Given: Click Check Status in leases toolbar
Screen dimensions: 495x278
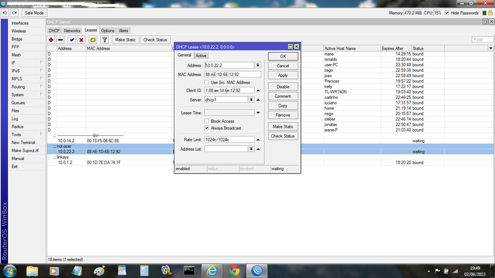Looking at the screenshot, I should [155, 40].
